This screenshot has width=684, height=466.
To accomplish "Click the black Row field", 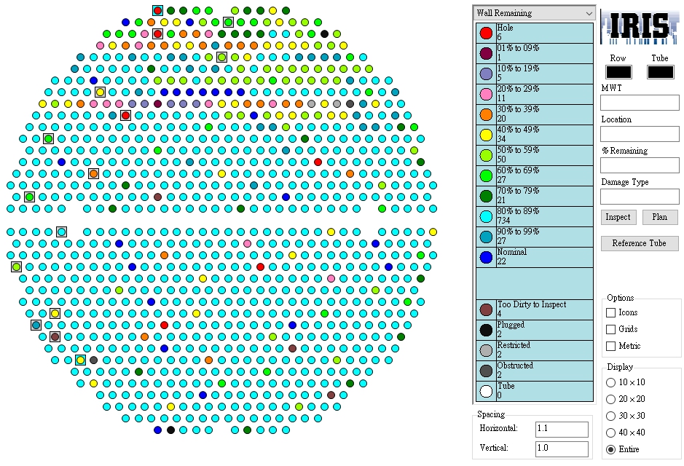I will click(618, 72).
